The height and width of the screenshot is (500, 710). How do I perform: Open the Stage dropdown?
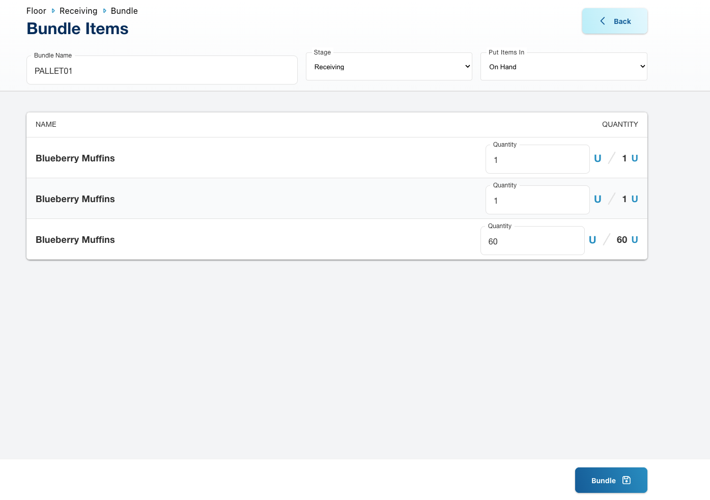[x=389, y=67]
